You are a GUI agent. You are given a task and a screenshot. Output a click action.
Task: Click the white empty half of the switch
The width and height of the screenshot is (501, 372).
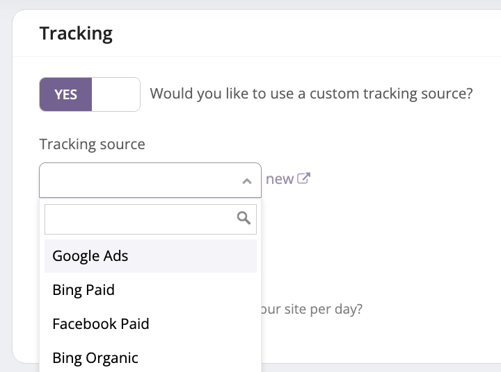click(116, 94)
